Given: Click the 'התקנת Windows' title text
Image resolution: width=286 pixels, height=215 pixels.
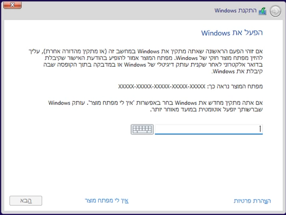Looking at the screenshot, I should (235, 10).
